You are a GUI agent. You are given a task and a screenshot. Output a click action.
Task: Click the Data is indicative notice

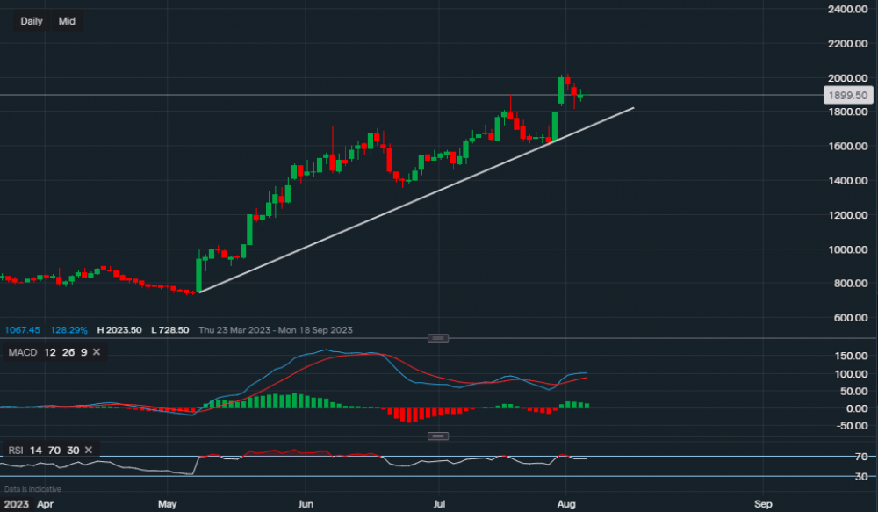[32, 488]
